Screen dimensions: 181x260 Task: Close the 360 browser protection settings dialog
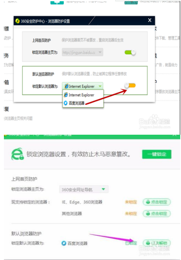[150, 20]
